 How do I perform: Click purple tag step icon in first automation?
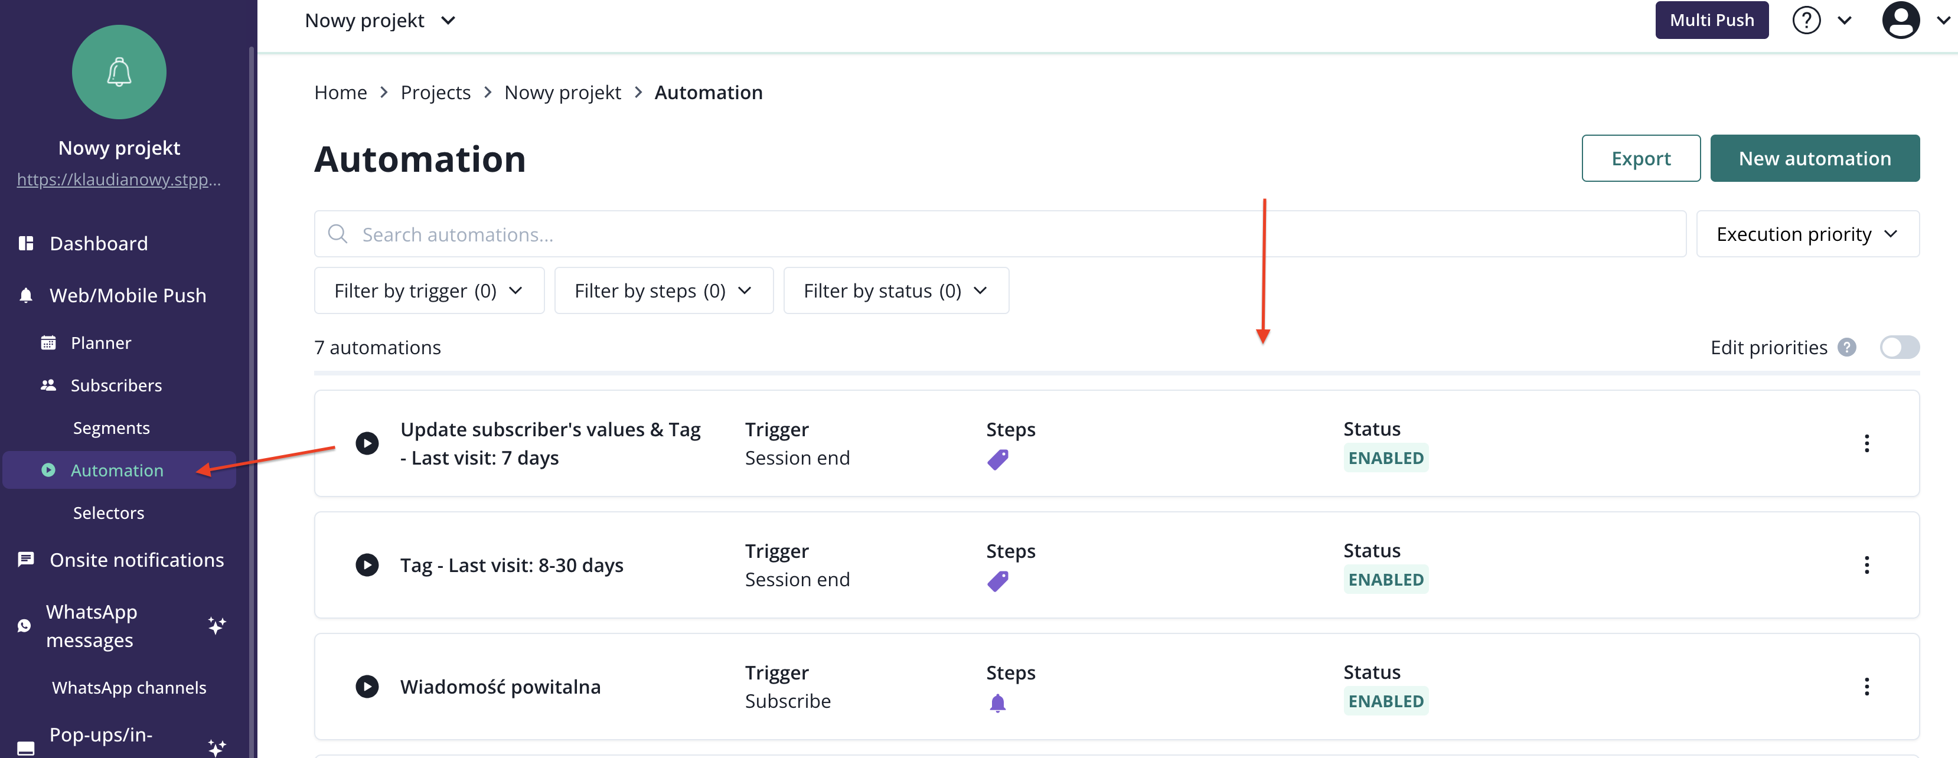click(x=997, y=459)
